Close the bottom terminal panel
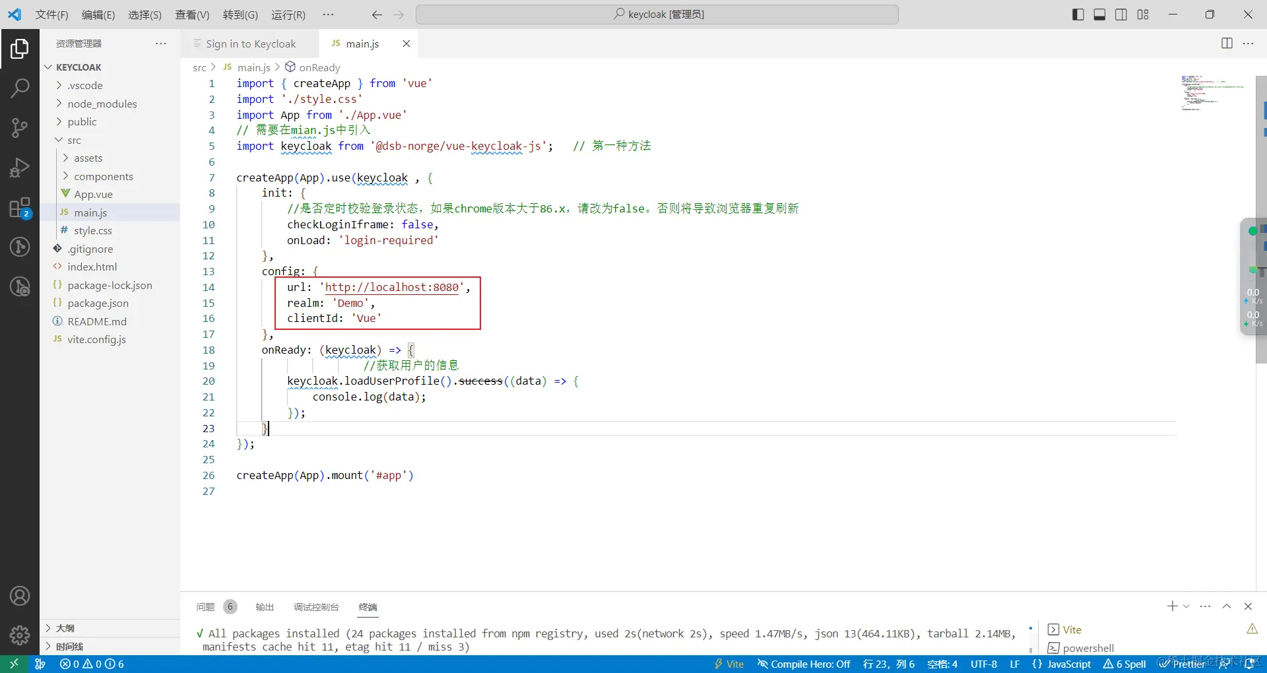Viewport: 1267px width, 673px height. (1248, 606)
